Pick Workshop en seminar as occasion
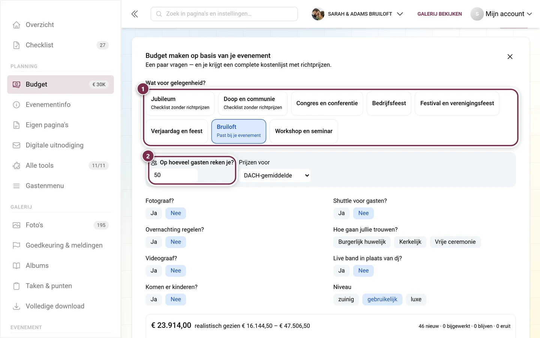 [x=304, y=131]
